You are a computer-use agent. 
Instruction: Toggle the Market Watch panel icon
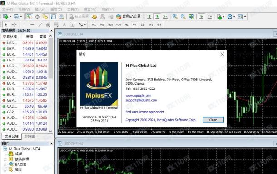tap(29, 17)
